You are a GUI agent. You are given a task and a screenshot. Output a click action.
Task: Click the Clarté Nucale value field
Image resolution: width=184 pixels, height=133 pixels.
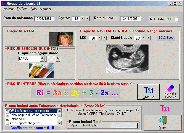[137, 38]
